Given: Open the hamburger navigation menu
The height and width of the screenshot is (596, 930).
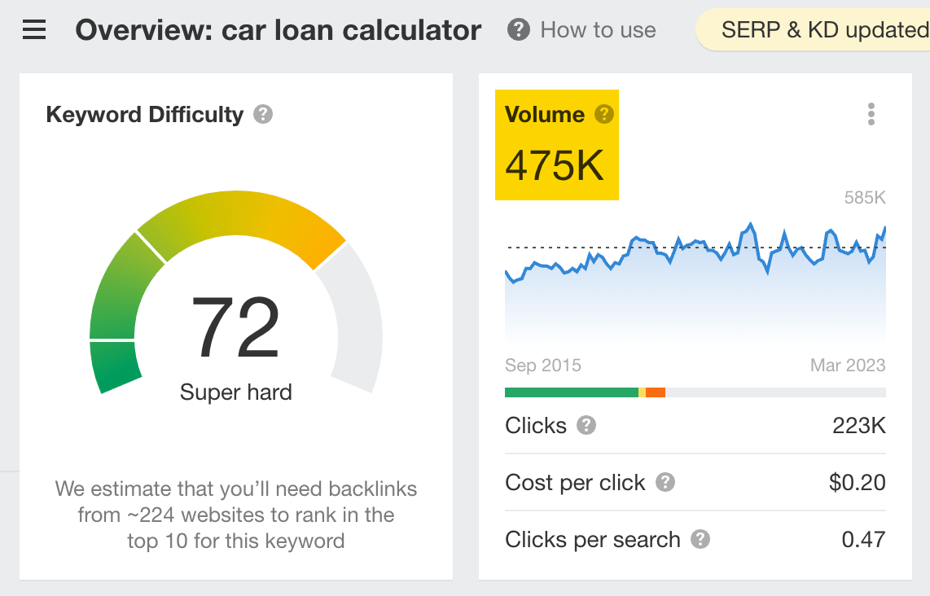Looking at the screenshot, I should 33,29.
